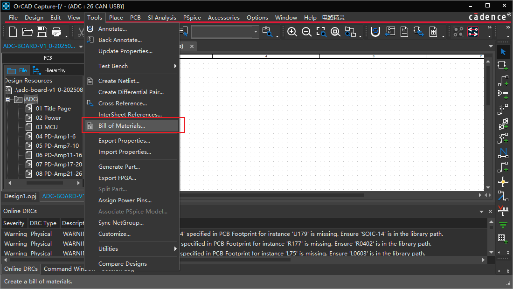
Task: Save the design with floppy disk icon
Action: pos(42,32)
